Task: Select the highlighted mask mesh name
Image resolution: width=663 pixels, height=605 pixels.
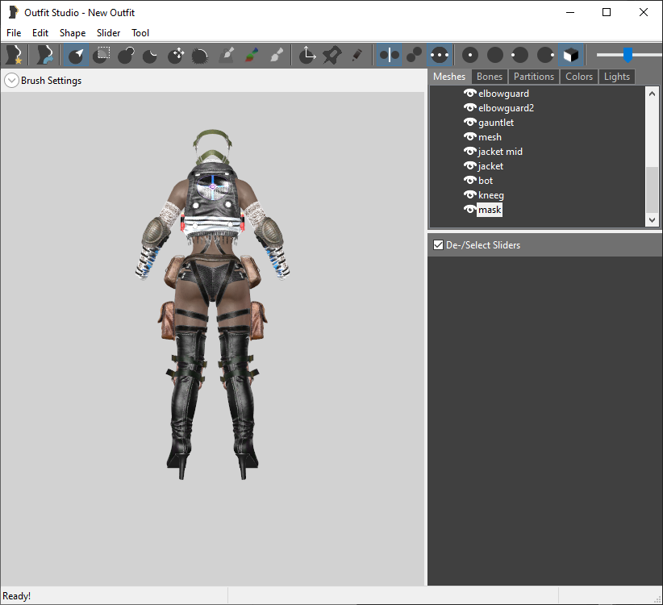Action: 490,210
